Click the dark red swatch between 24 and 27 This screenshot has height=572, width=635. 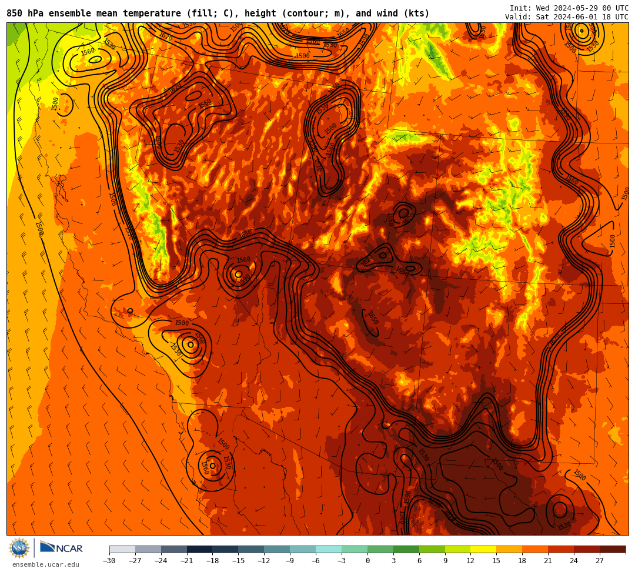coord(587,549)
